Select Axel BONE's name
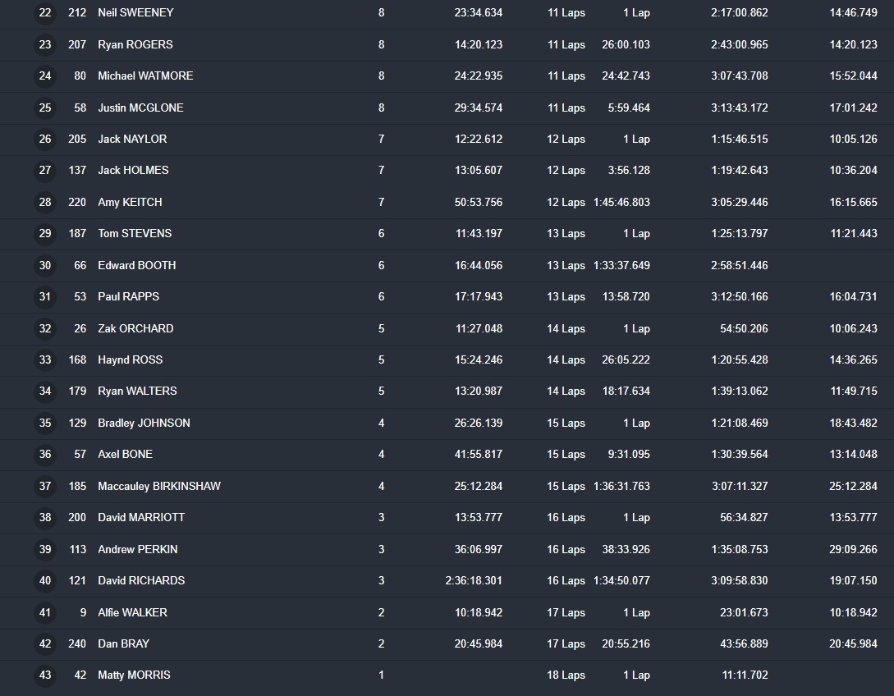Viewport: 894px width, 696px height. pos(125,454)
